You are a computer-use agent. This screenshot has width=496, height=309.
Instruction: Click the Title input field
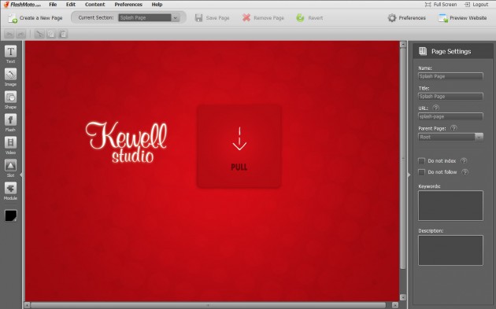[450, 97]
